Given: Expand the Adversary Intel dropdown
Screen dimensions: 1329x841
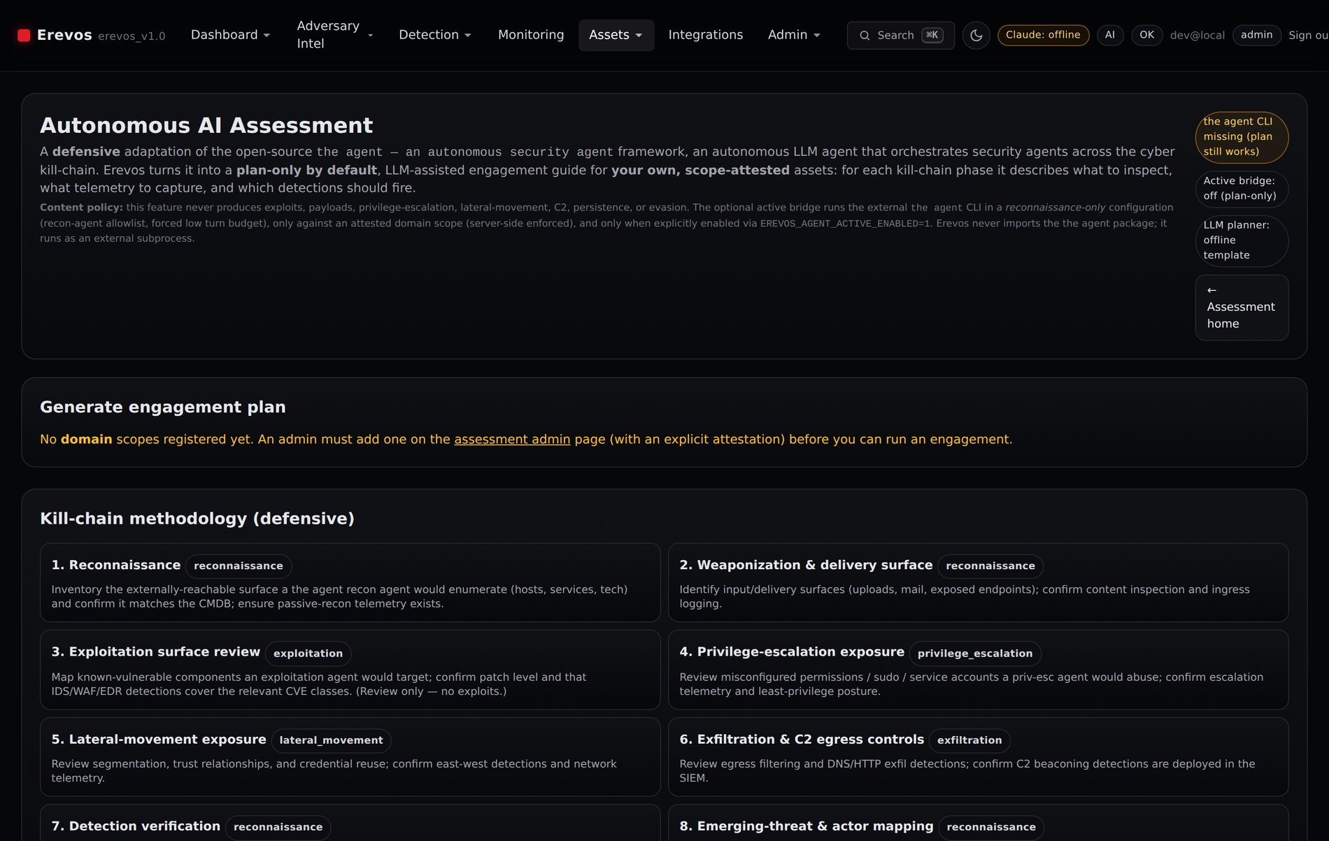Looking at the screenshot, I should click(x=335, y=35).
